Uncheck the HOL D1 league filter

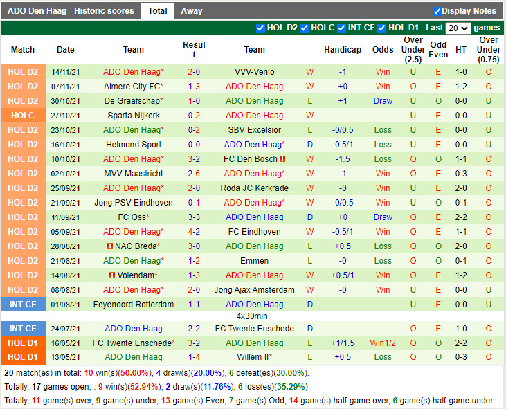pos(382,28)
